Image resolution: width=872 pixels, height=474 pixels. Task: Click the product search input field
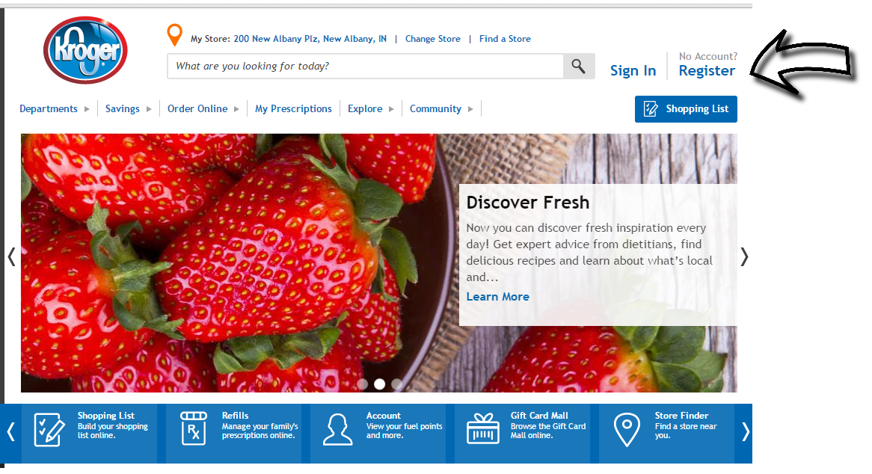[366, 66]
